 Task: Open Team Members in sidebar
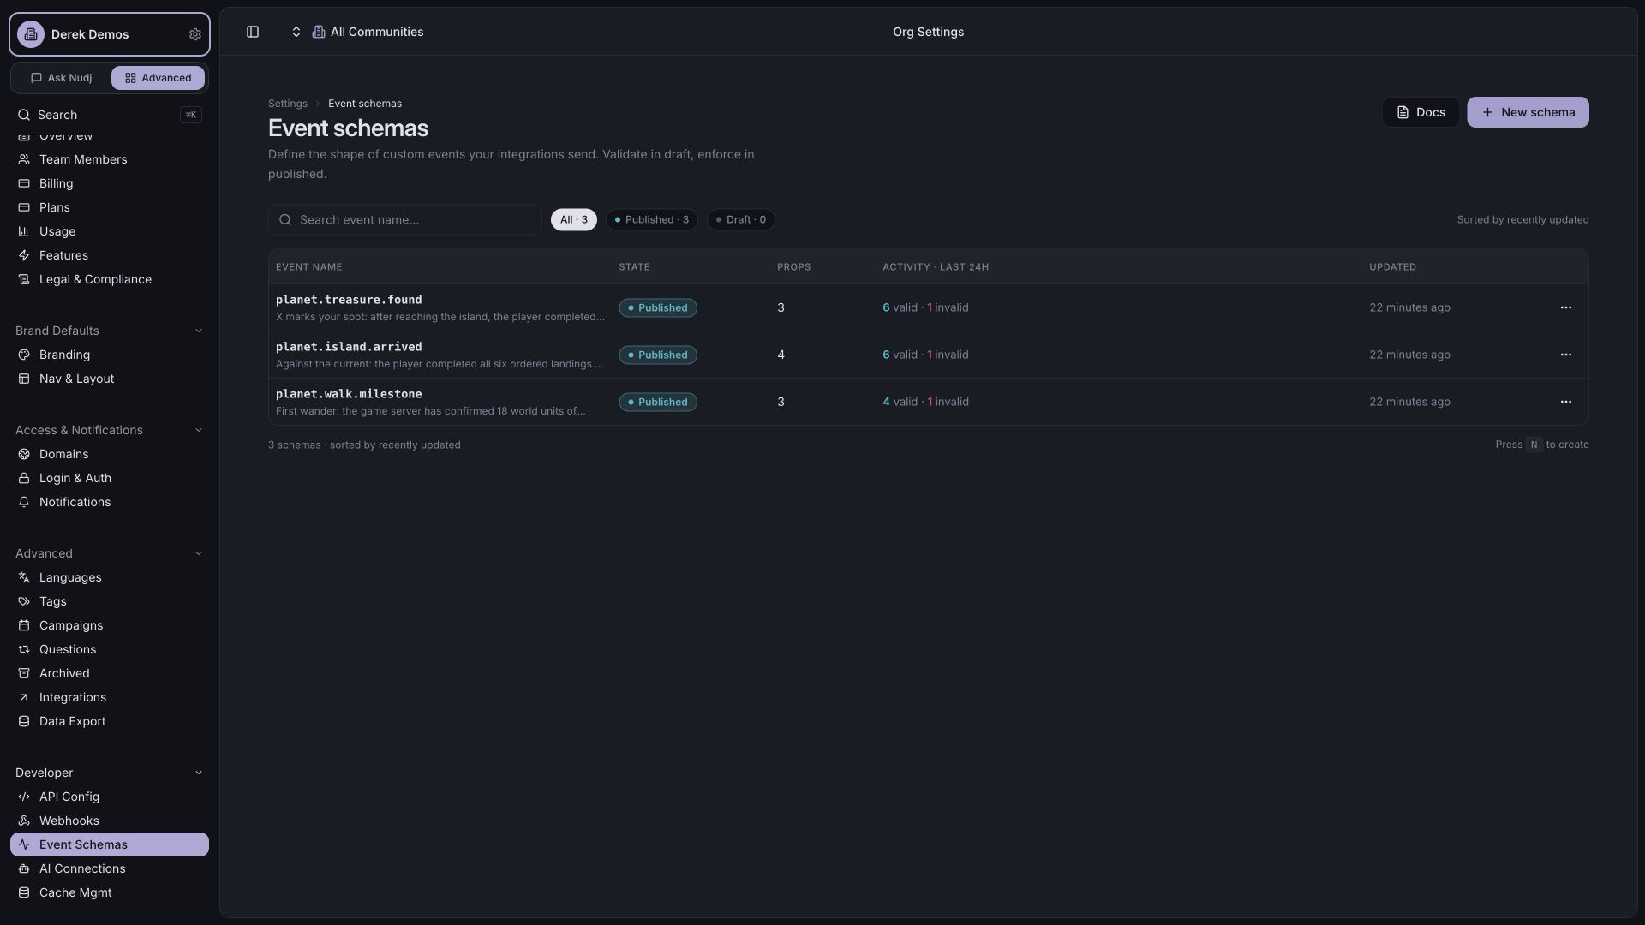tap(110, 159)
